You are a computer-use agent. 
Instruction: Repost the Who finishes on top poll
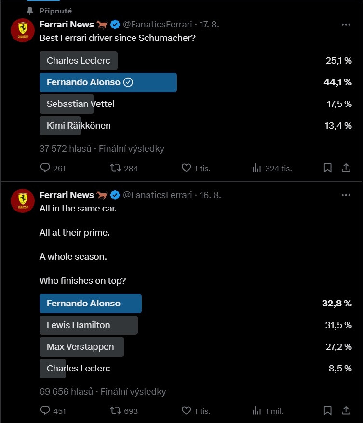(x=124, y=410)
